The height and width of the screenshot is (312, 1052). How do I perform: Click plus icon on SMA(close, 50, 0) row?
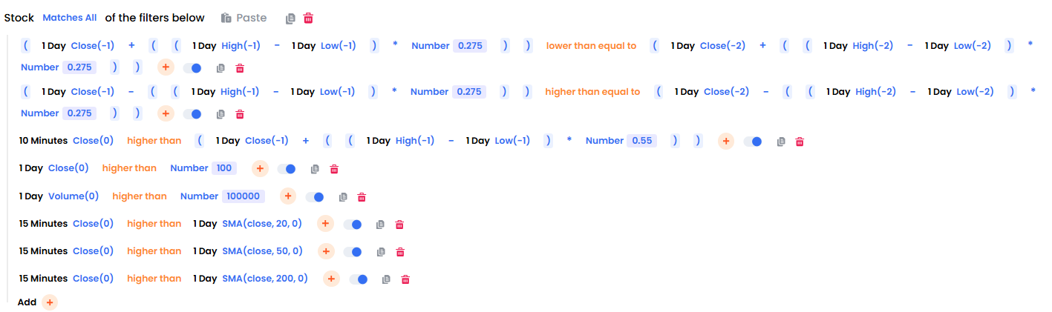[x=326, y=252]
